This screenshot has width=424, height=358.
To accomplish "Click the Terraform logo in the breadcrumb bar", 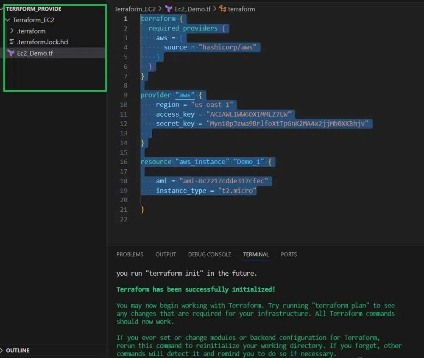I will click(x=168, y=8).
